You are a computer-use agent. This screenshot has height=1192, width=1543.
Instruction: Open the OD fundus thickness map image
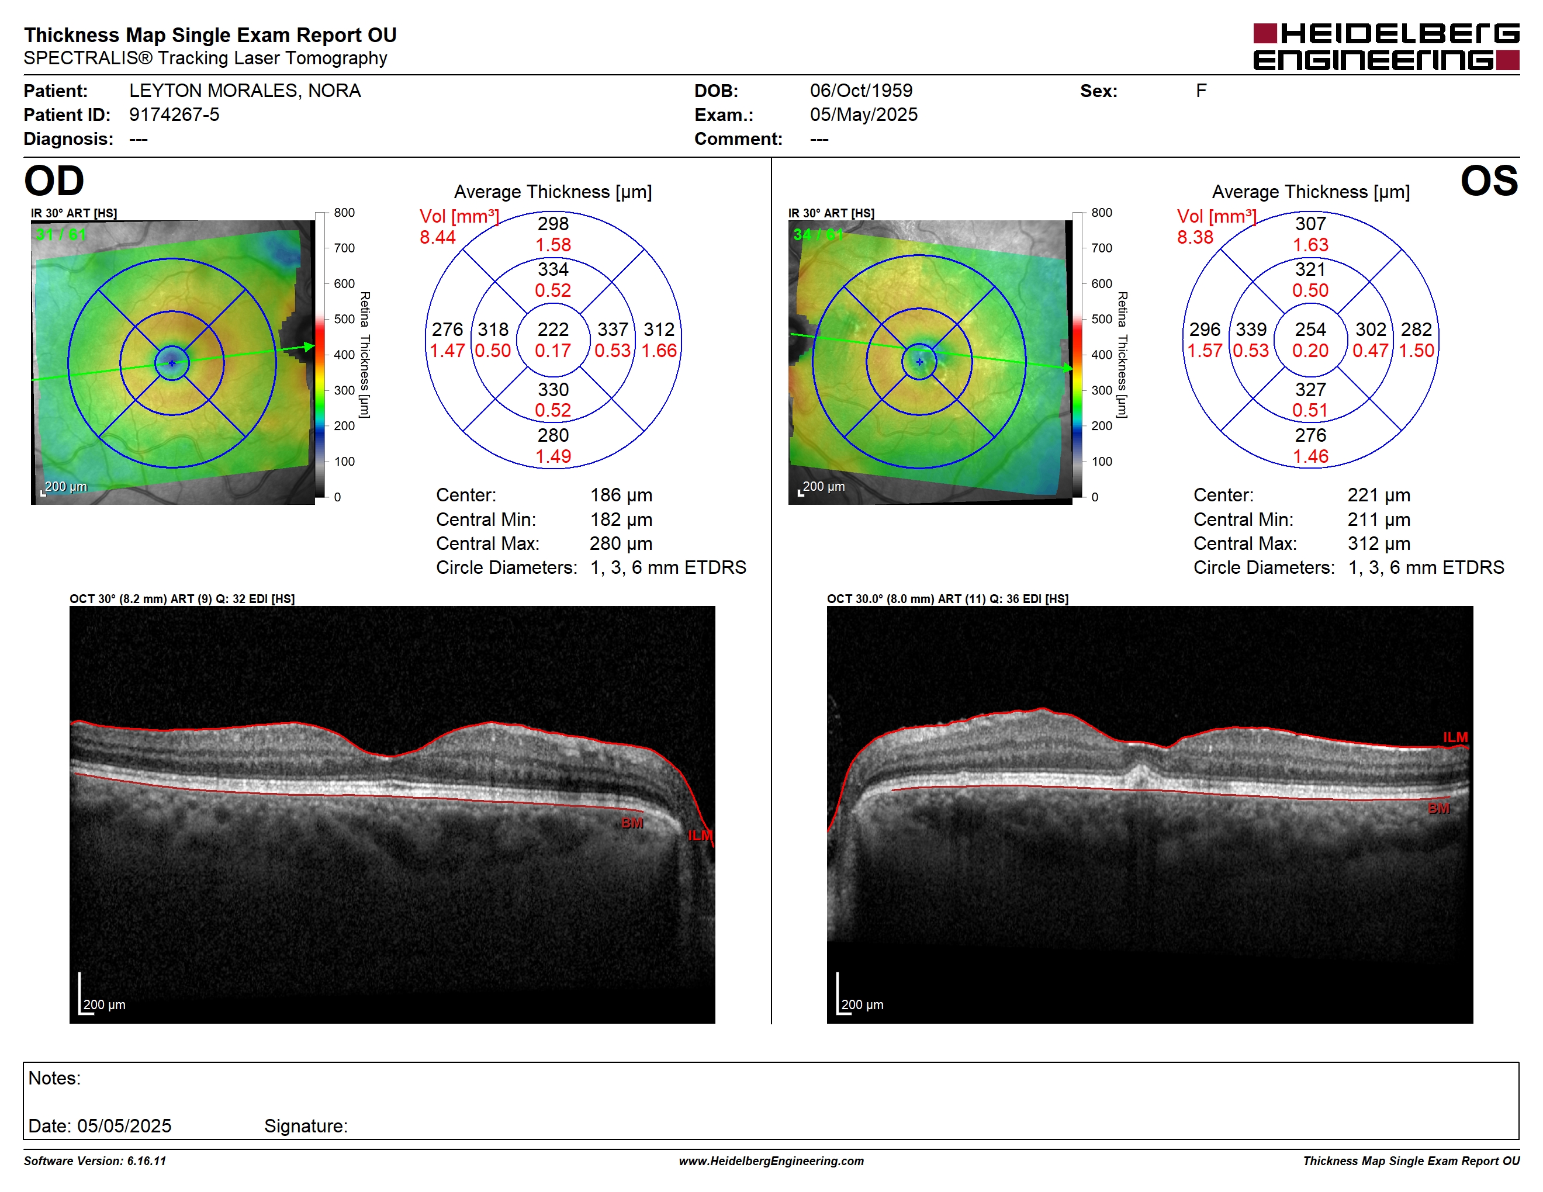[x=172, y=362]
